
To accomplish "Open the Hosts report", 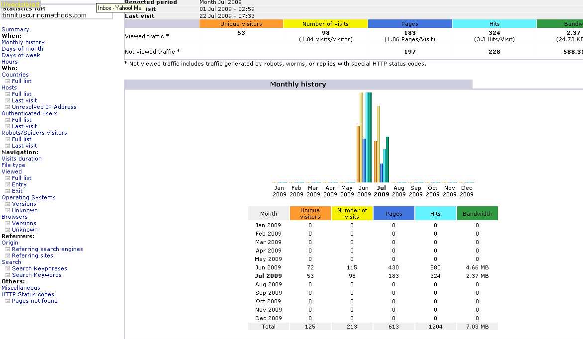I will (9, 87).
